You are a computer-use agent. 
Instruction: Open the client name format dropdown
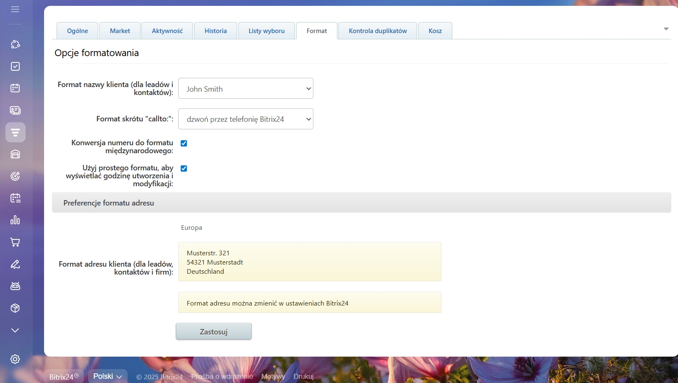coord(245,89)
